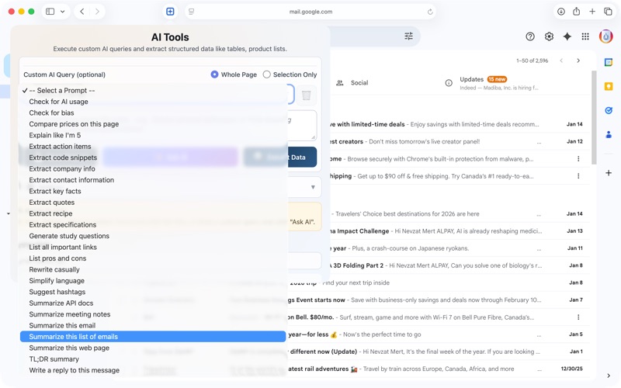The height and width of the screenshot is (388, 621).
Task: Click the Share icon in Safari toolbar
Action: click(577, 12)
